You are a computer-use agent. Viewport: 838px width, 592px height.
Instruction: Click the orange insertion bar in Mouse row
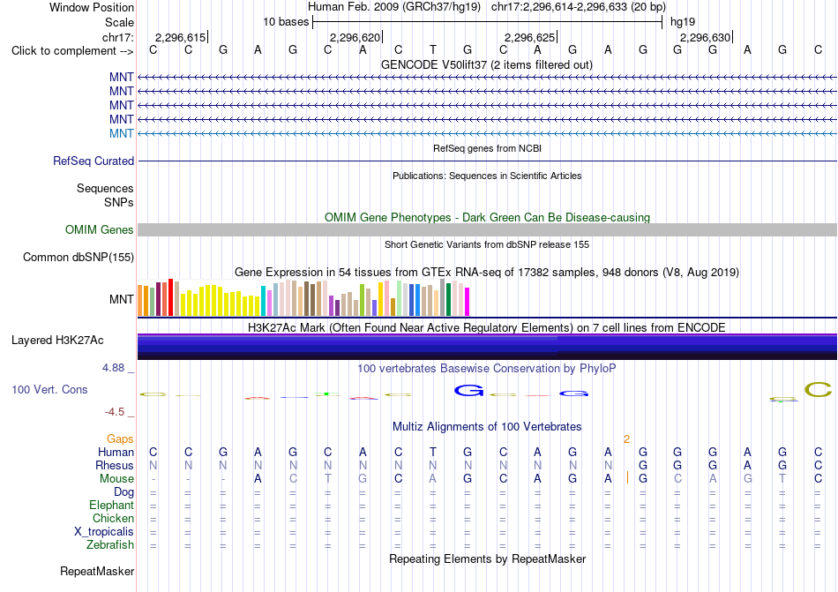point(627,478)
